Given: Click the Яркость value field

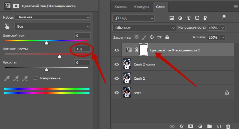Looking at the screenshot, I should pyautogui.click(x=82, y=62).
